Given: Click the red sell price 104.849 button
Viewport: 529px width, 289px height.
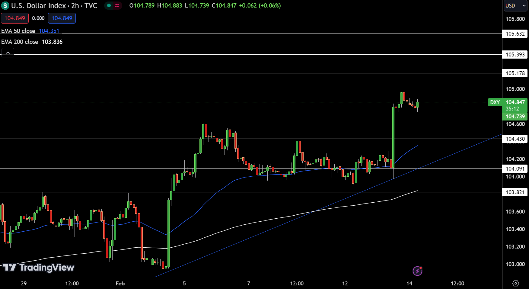Looking at the screenshot, I should point(15,18).
